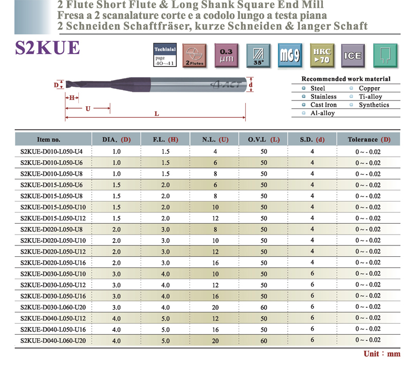This screenshot has width=412, height=365.
Task: Click tolerance value in D040-L050-U16 row
Action: [368, 329]
